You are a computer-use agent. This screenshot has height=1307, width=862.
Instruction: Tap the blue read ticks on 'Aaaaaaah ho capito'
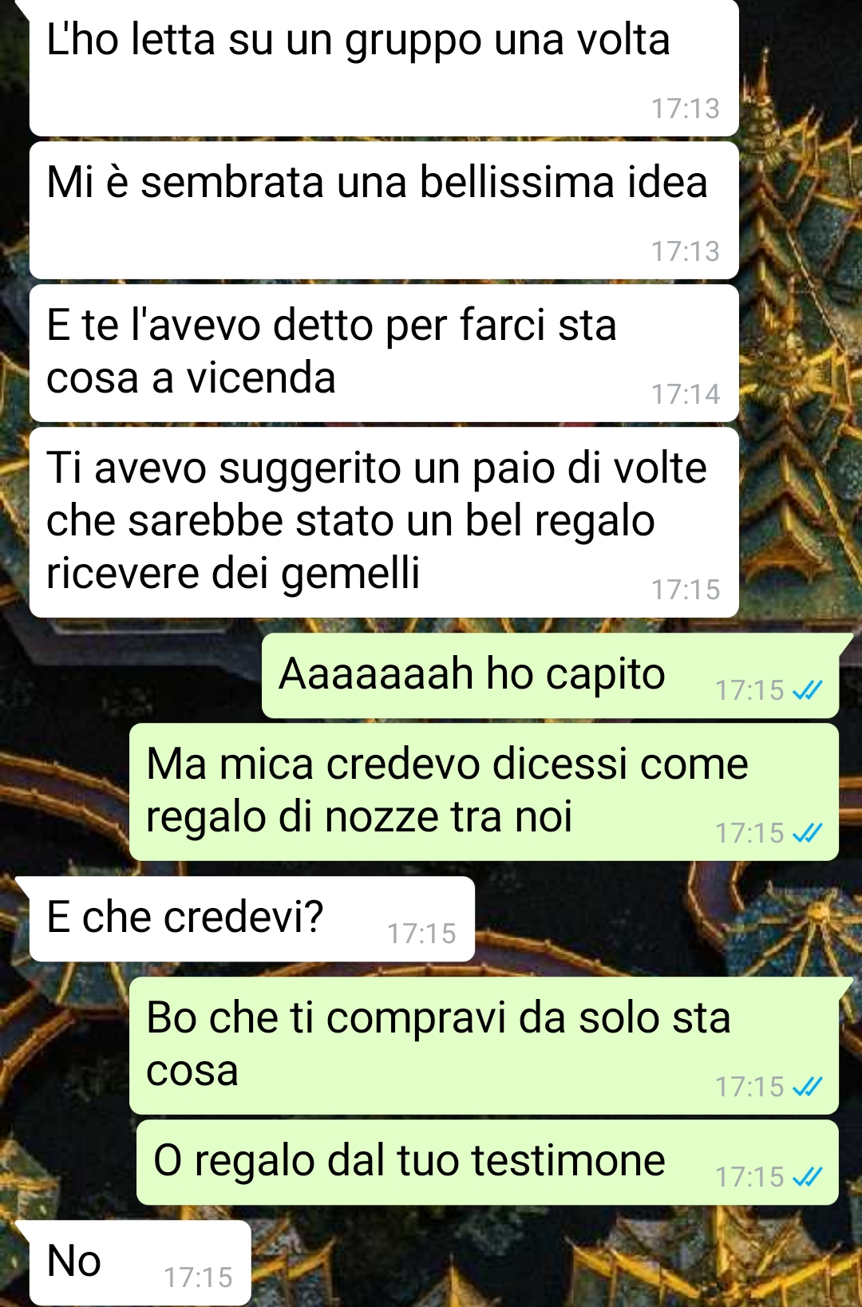[807, 690]
